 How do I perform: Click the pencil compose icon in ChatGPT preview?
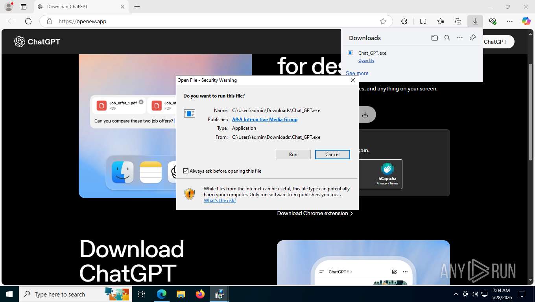click(x=394, y=272)
